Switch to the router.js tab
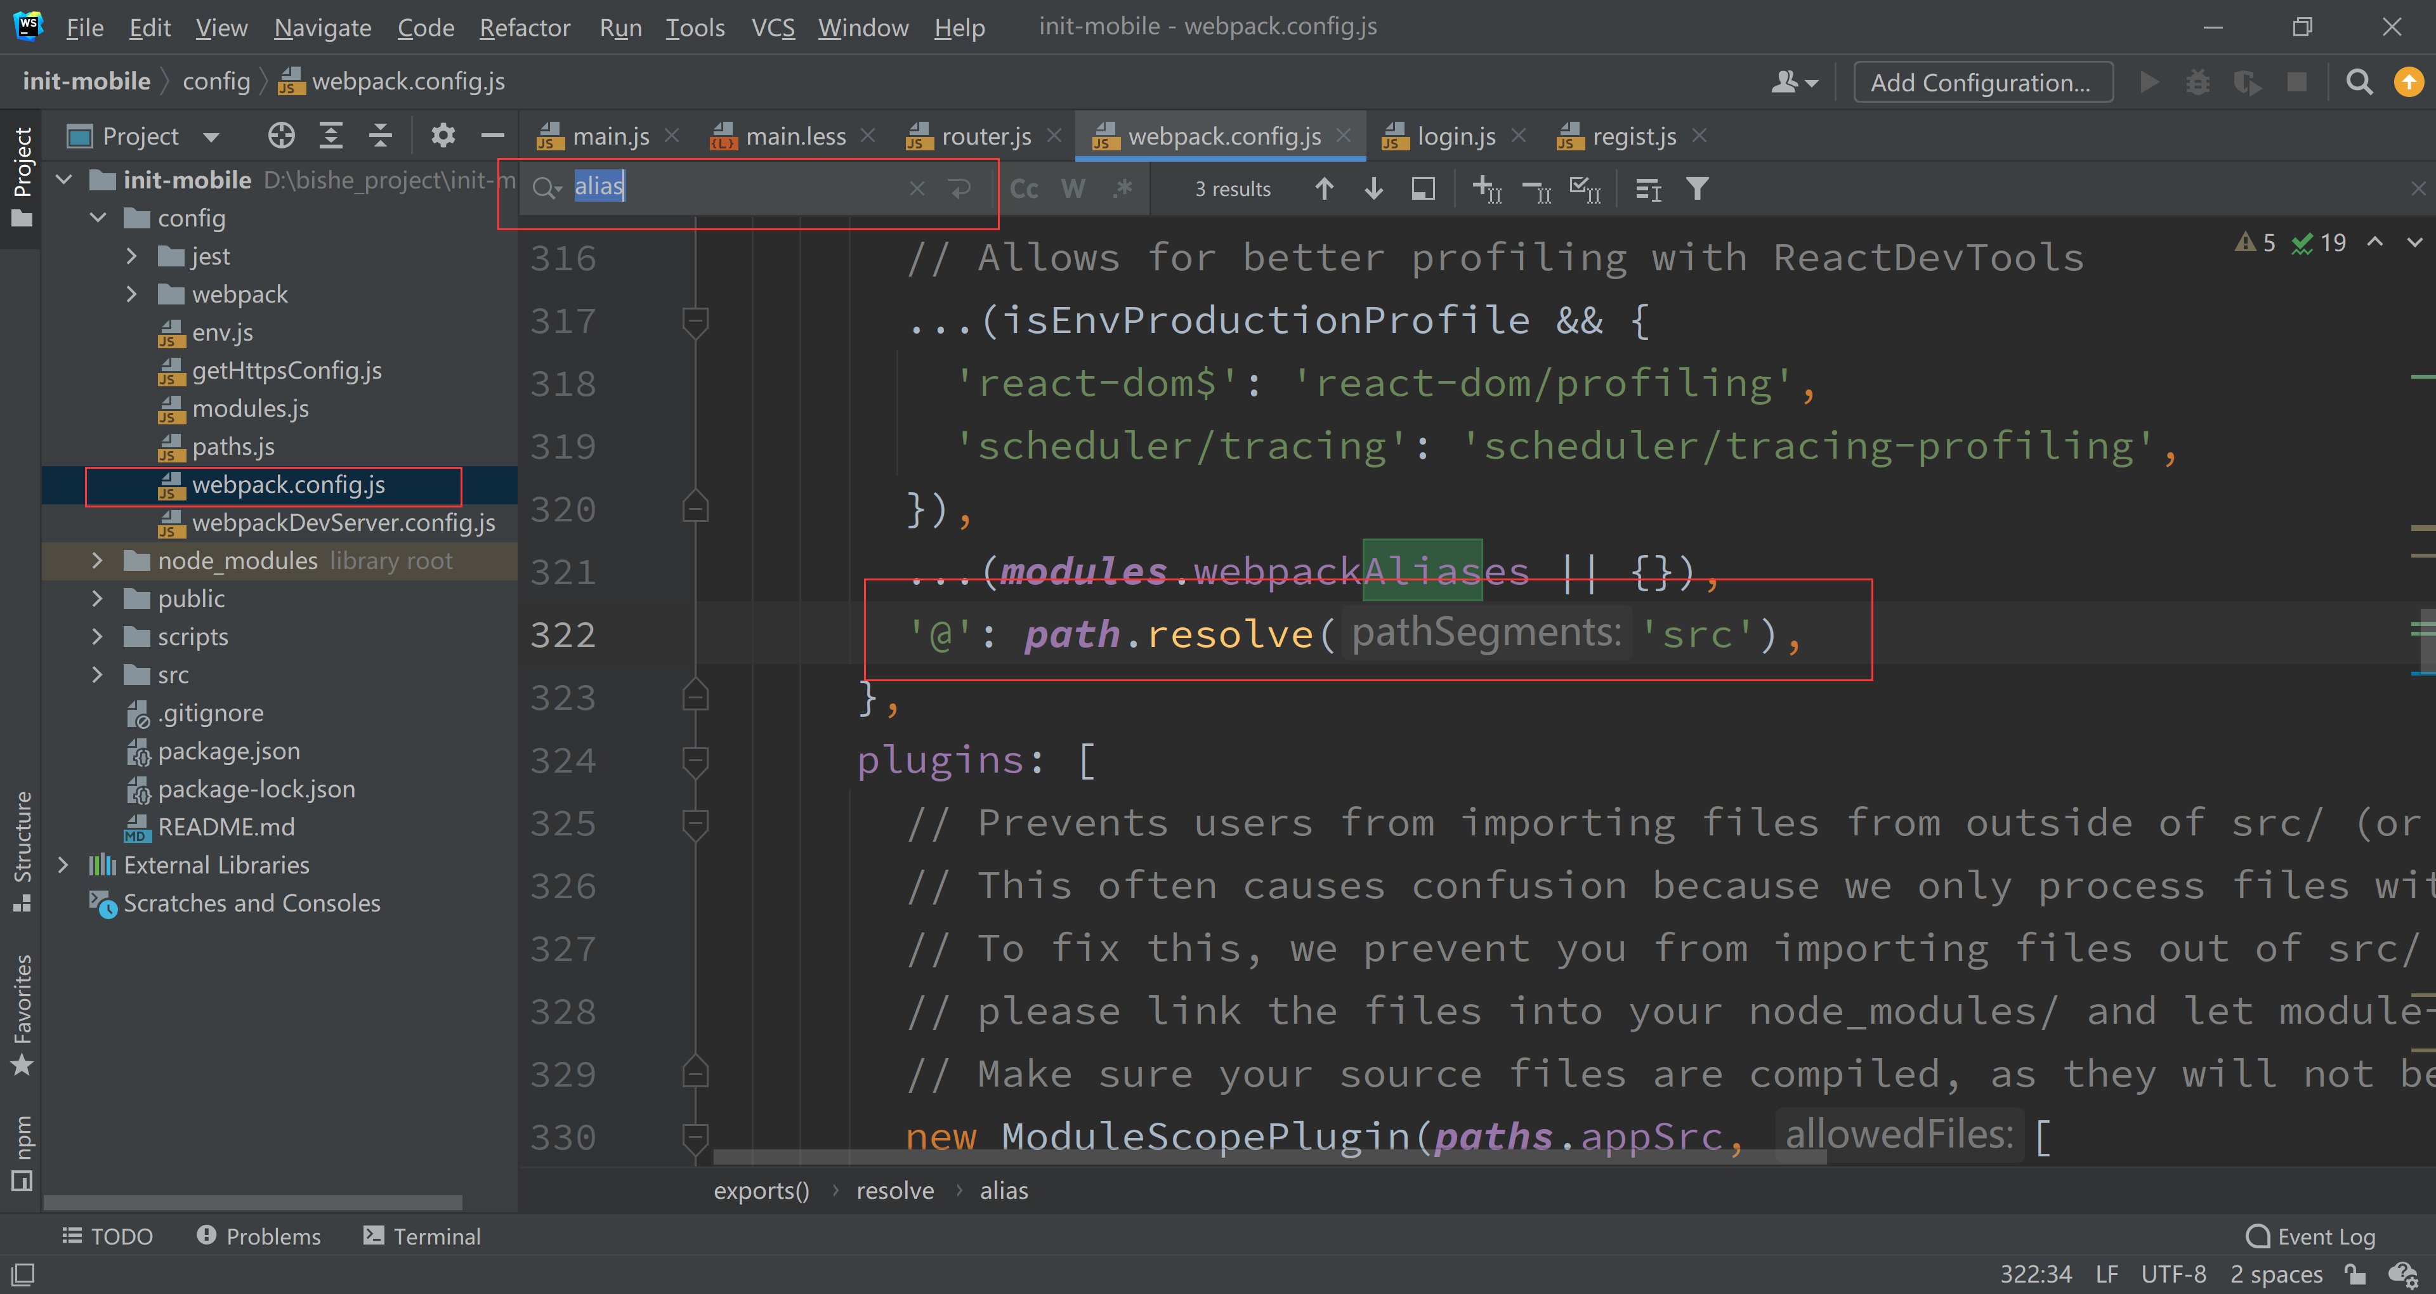 coord(985,136)
